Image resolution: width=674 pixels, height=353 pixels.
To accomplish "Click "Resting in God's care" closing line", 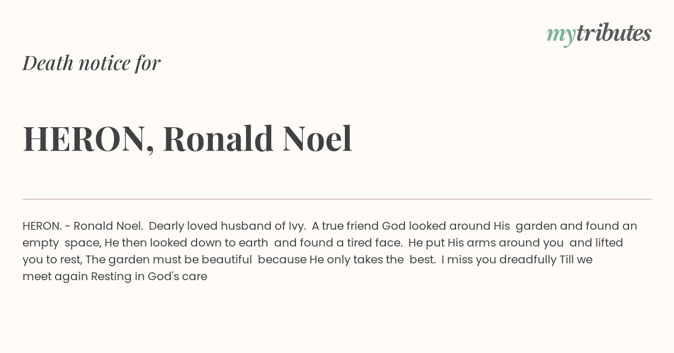I will tap(149, 277).
